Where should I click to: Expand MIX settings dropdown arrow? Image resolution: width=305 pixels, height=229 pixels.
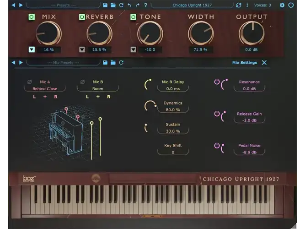click(x=32, y=49)
